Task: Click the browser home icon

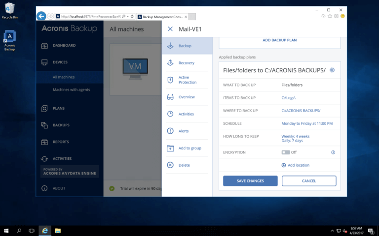Action: [x=323, y=16]
